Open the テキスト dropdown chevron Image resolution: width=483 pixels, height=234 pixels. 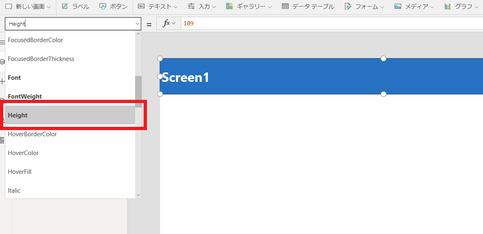click(176, 7)
